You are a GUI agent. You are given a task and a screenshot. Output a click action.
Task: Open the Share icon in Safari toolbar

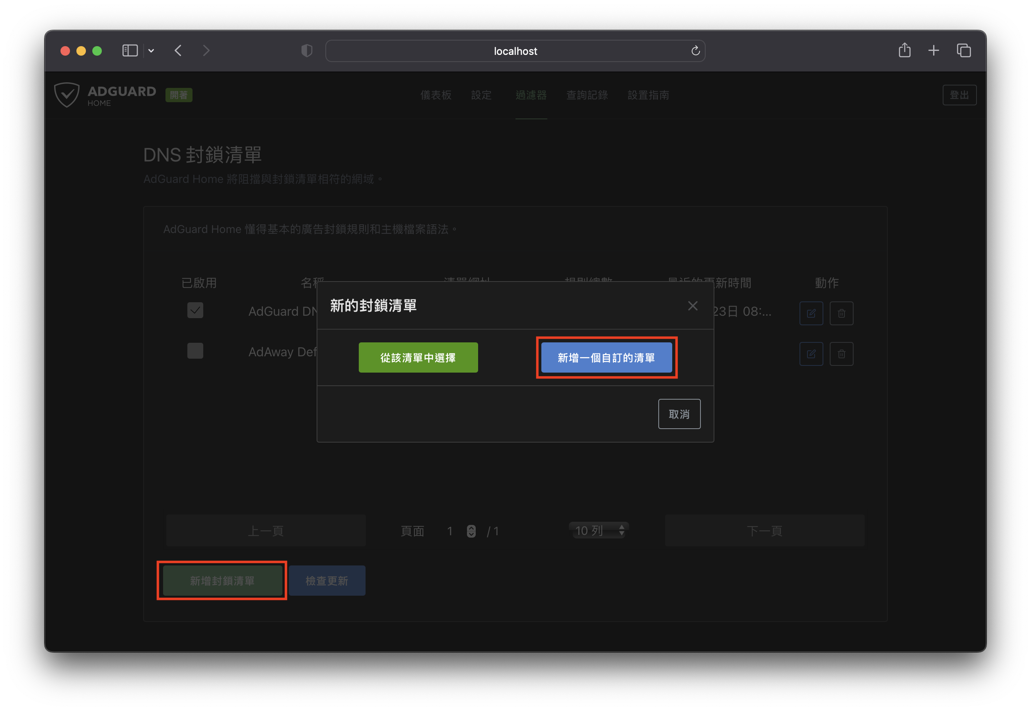[x=904, y=50]
